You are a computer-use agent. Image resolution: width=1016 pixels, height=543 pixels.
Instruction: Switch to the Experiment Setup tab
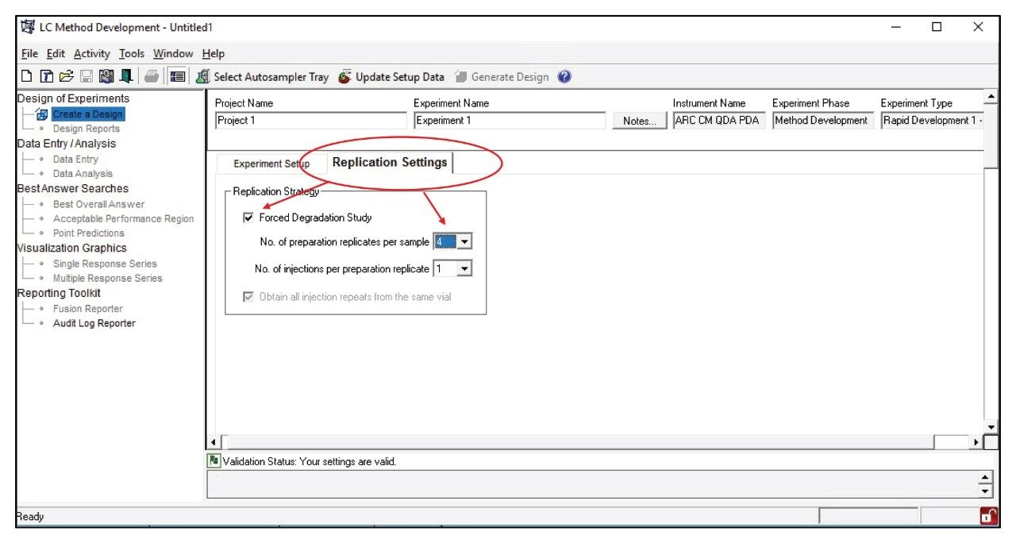tap(270, 164)
